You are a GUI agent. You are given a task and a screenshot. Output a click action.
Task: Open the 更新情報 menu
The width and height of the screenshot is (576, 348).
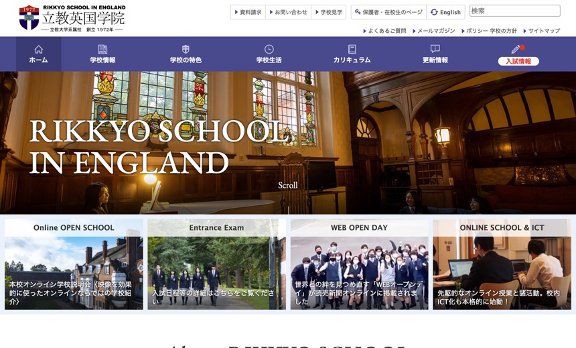pos(435,54)
